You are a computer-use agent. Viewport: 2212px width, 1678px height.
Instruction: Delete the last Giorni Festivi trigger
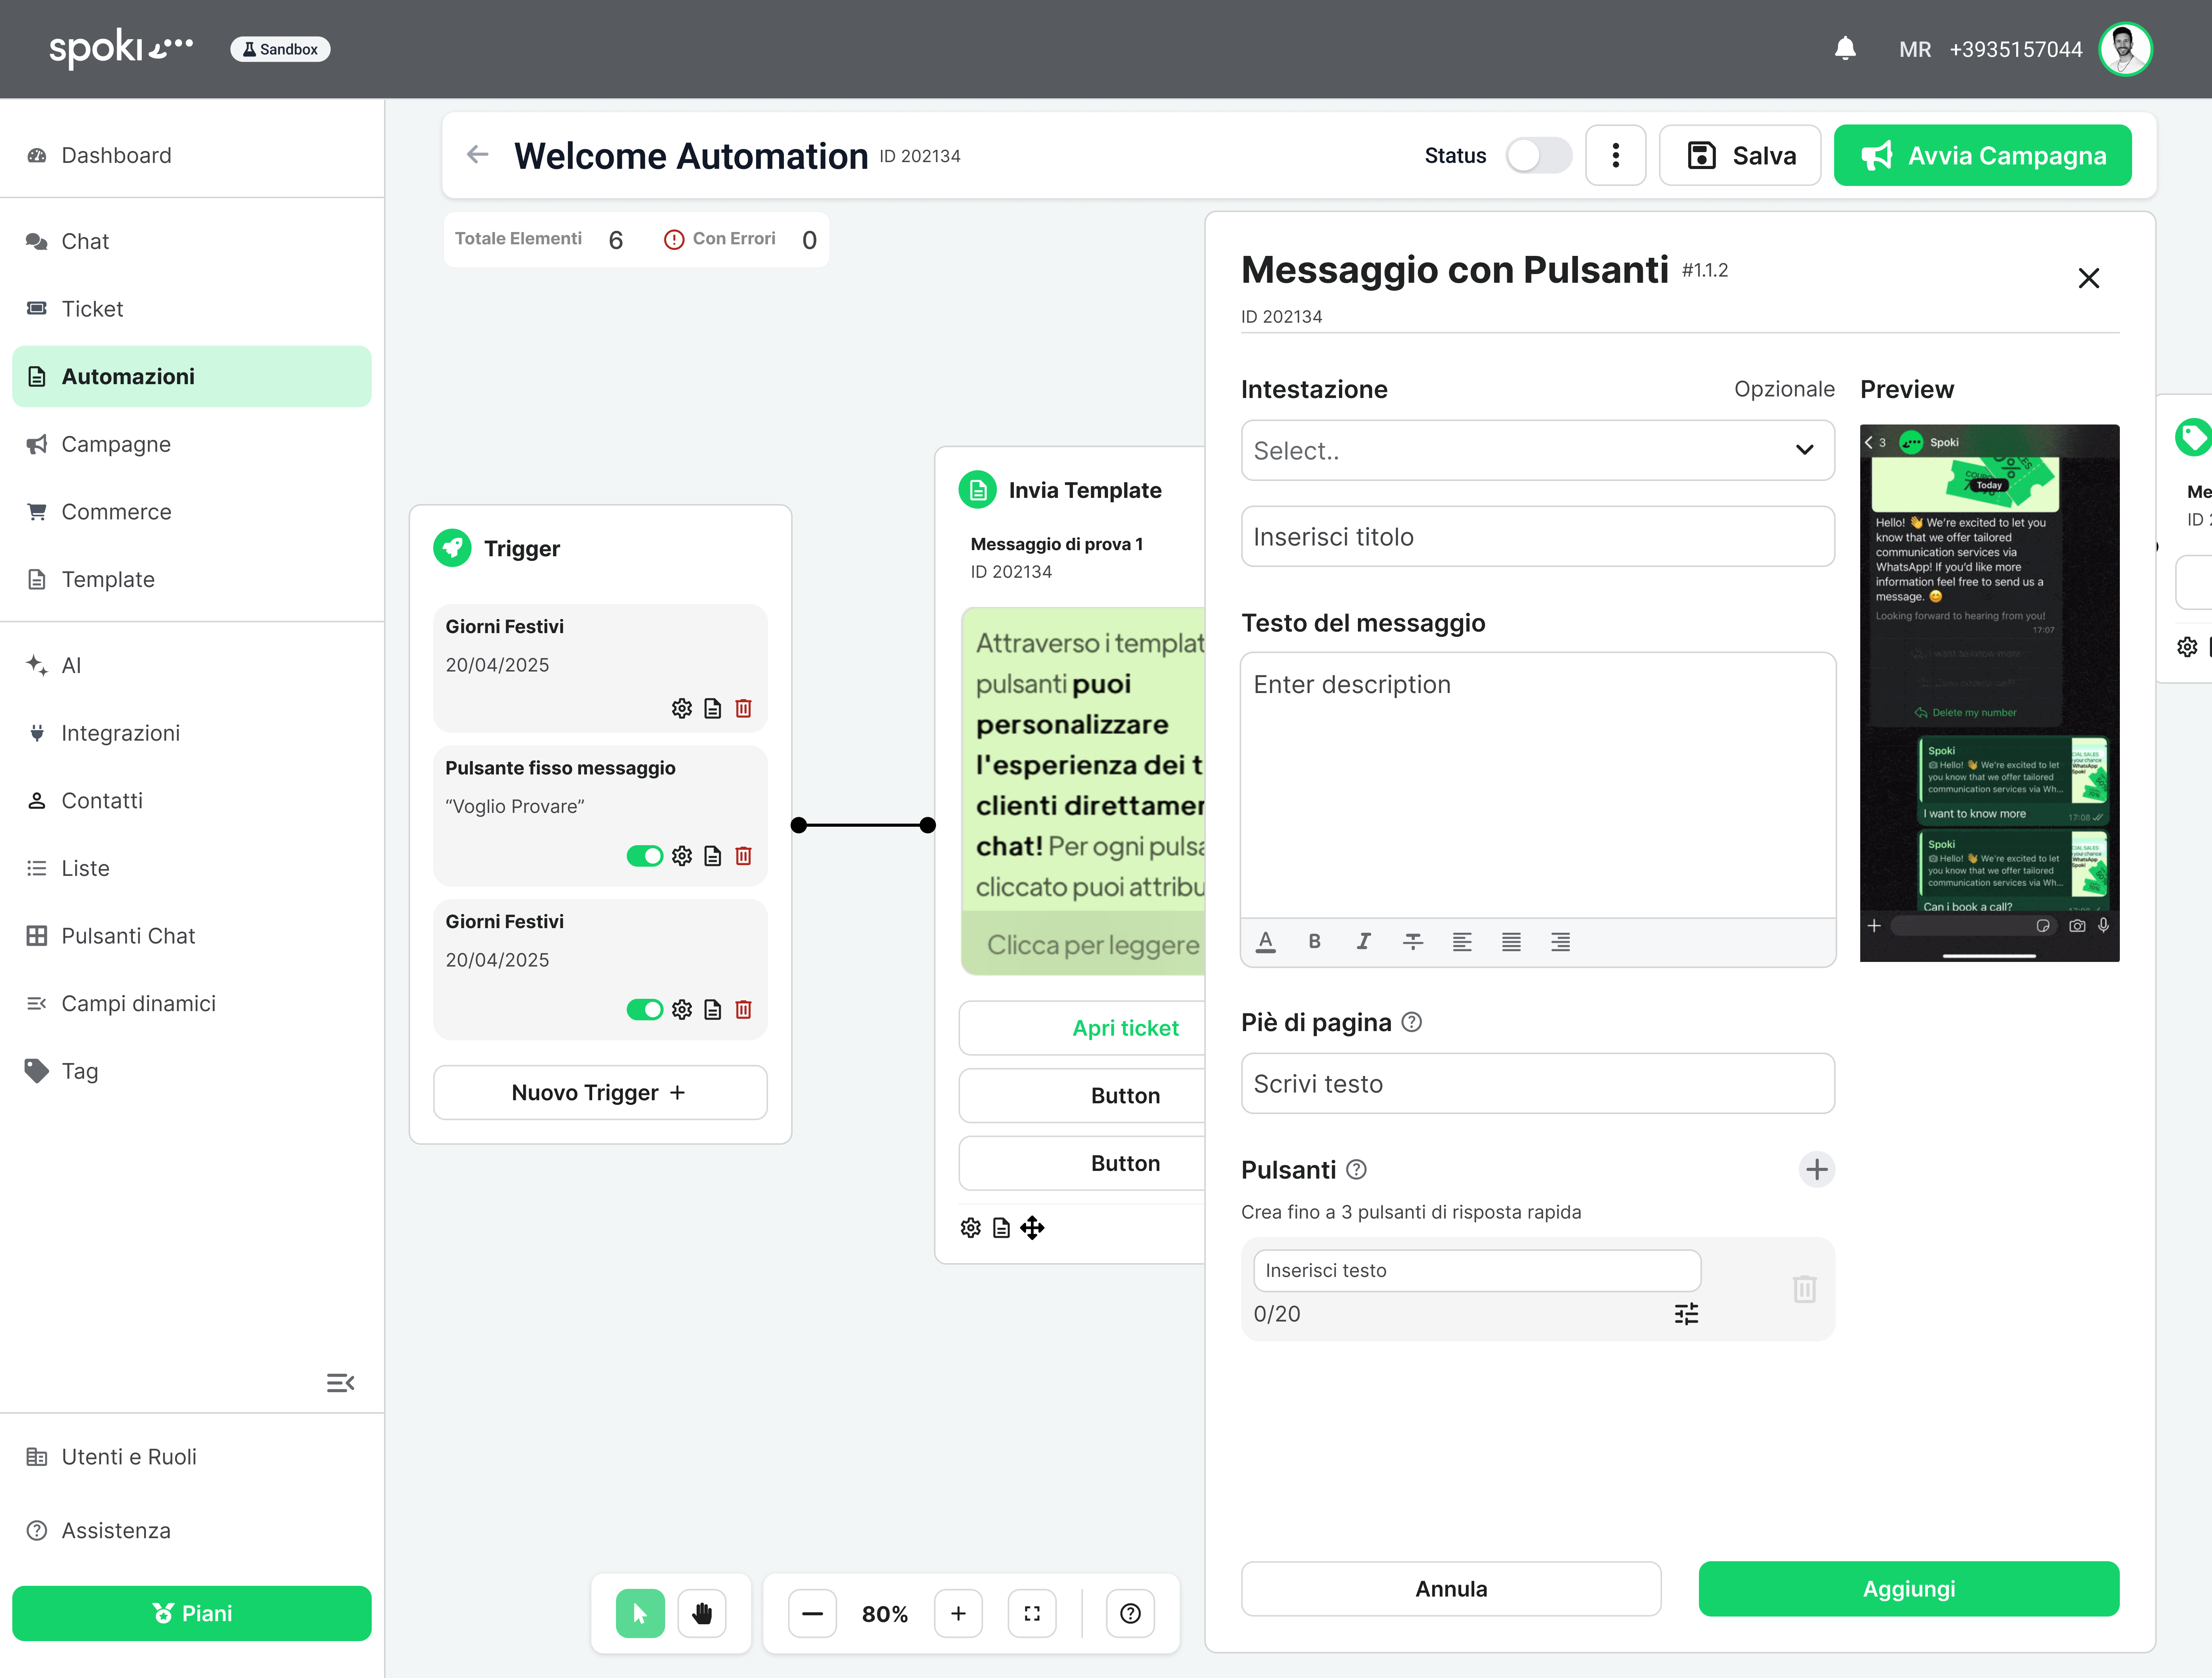pyautogui.click(x=743, y=1010)
